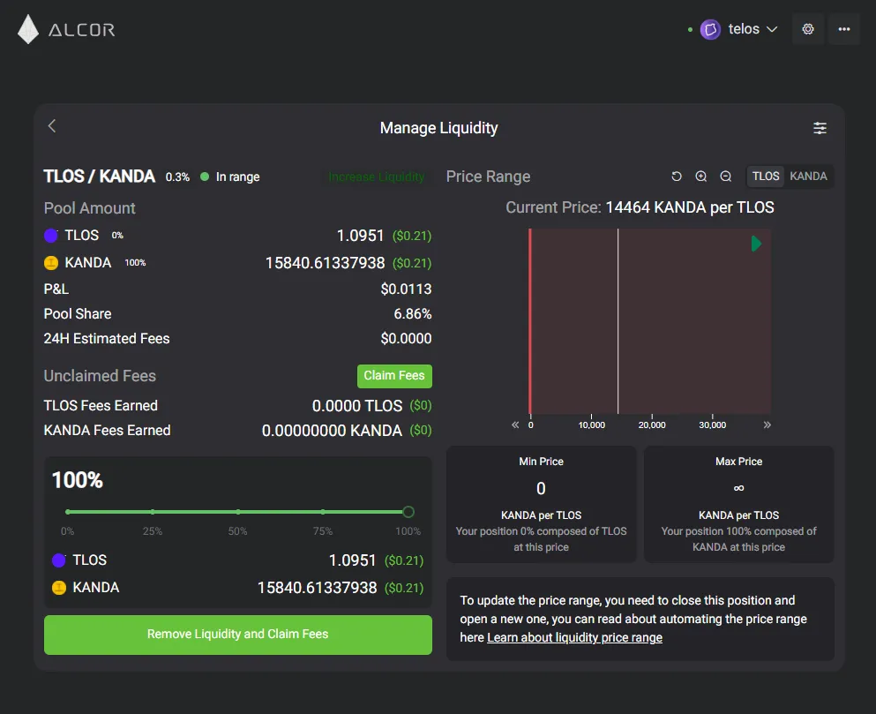Shift chart right with double chevron
The width and height of the screenshot is (876, 714).
click(767, 425)
